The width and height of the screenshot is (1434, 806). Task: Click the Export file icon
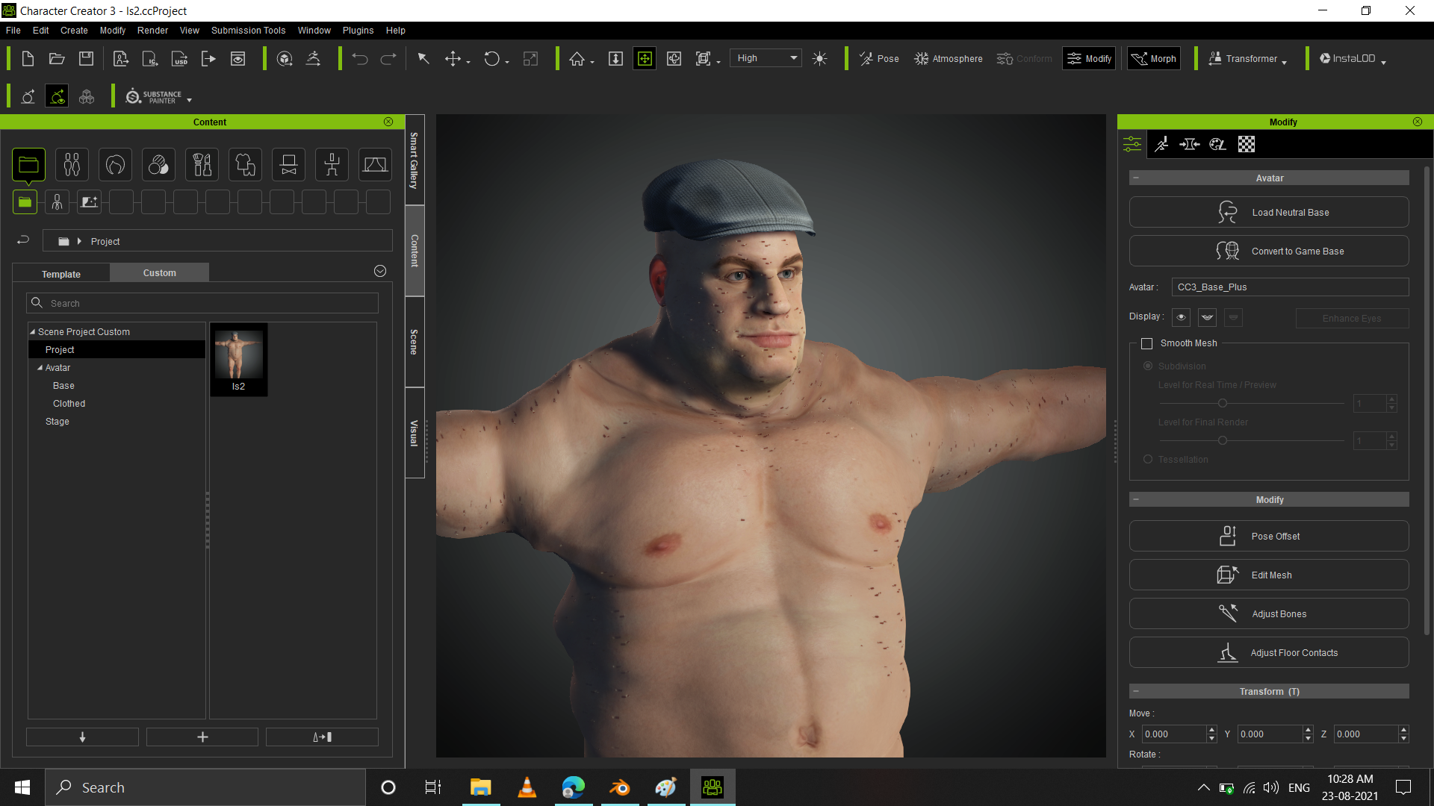coord(208,58)
